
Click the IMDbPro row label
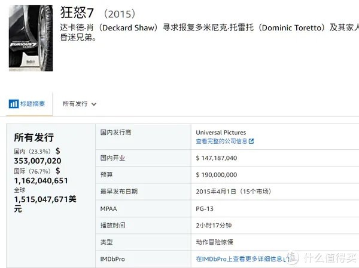pos(112,259)
